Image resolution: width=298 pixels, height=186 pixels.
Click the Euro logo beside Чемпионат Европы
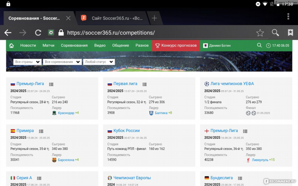110,178
